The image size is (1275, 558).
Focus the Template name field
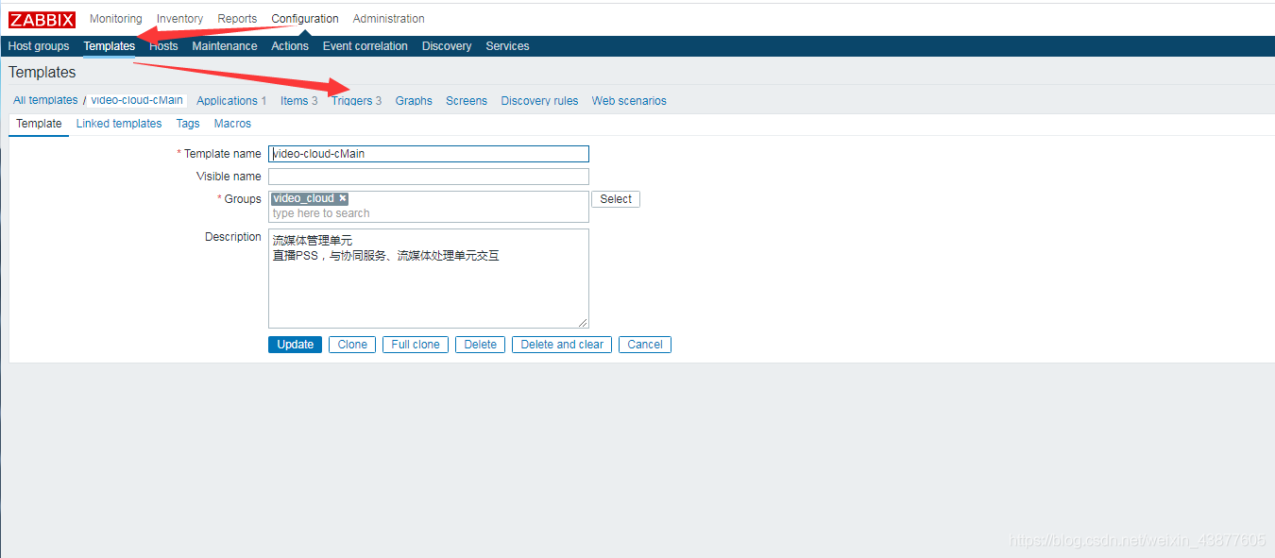429,154
